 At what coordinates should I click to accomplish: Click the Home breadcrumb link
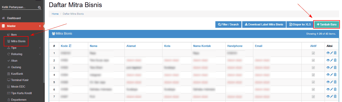point(55,14)
